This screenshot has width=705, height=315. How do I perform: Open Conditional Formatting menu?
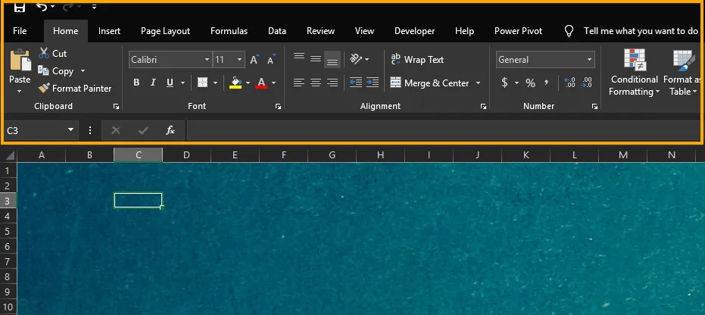tap(635, 73)
